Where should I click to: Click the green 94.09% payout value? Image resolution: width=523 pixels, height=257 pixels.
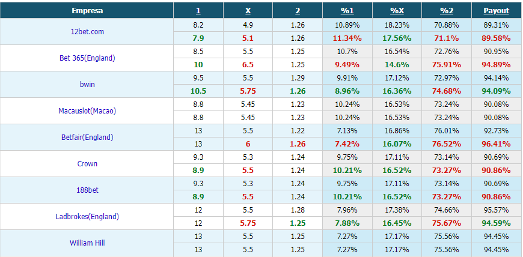[x=497, y=91]
